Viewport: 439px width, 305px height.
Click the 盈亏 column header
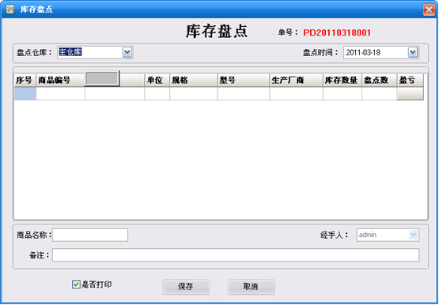(411, 81)
